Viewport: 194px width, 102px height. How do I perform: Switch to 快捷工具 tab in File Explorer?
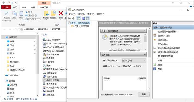pyautogui.click(x=44, y=7)
